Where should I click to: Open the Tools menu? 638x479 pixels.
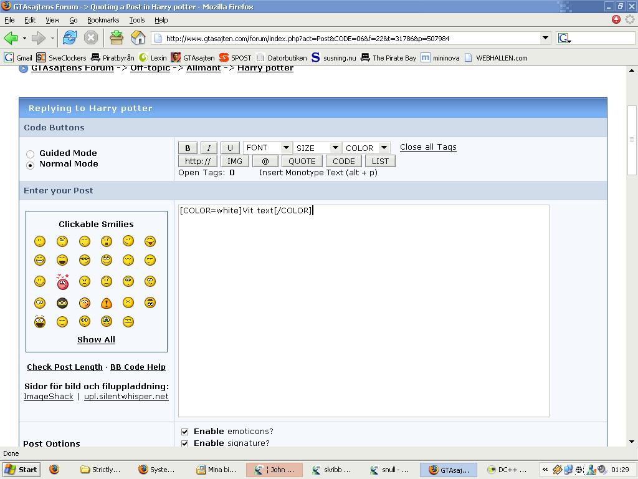tap(137, 20)
